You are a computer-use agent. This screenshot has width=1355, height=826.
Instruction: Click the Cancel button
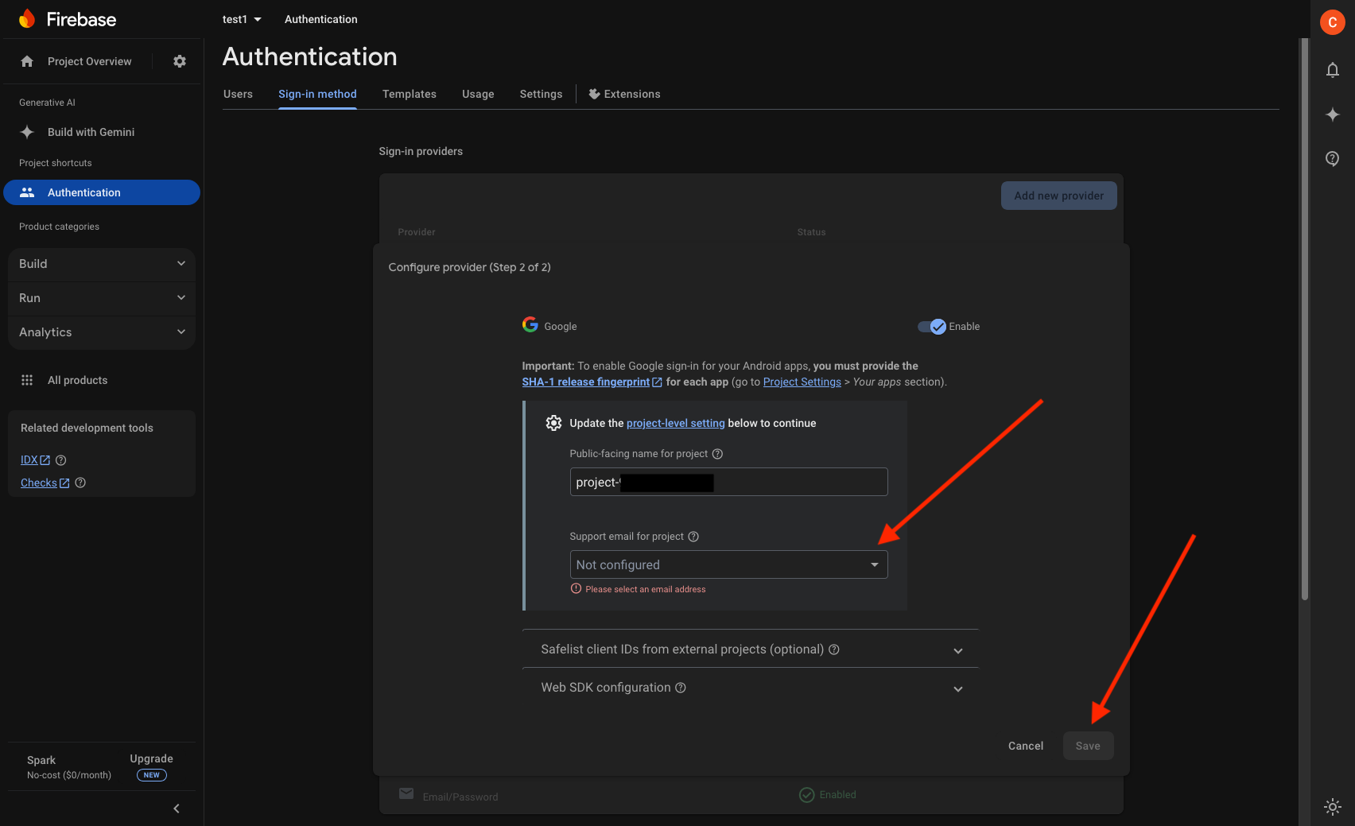(x=1026, y=746)
